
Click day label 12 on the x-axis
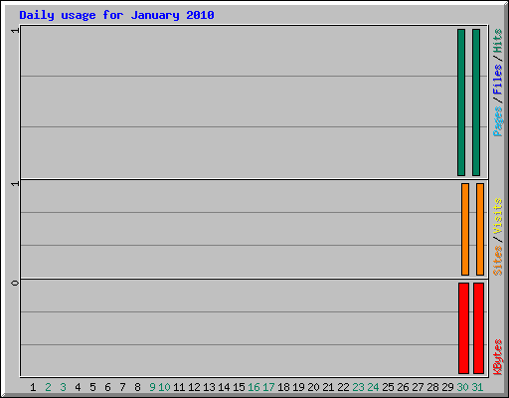click(194, 387)
